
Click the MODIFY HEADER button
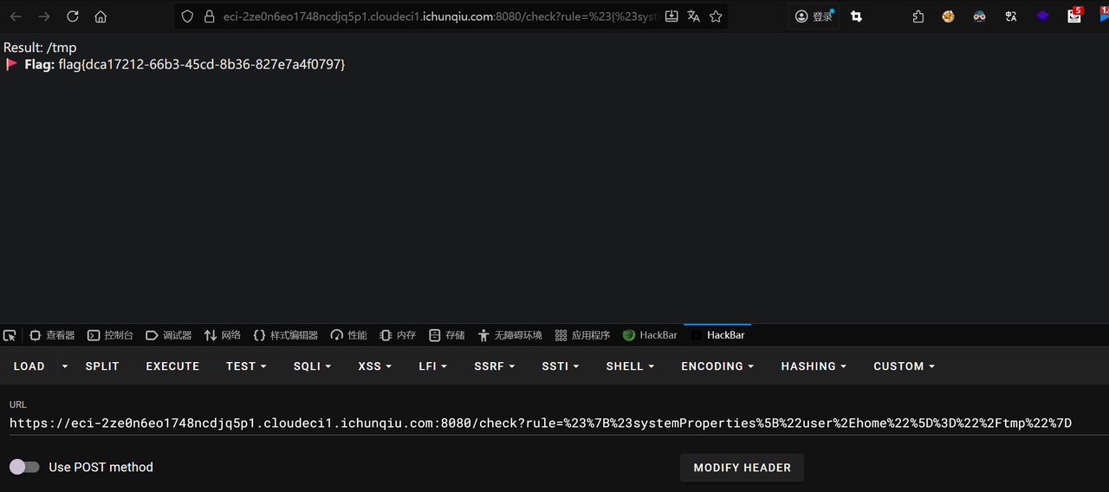(742, 468)
